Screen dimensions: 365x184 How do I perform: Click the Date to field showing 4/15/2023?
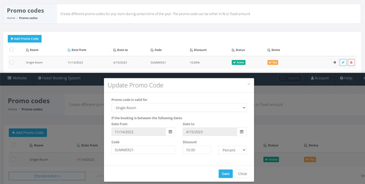pyautogui.click(x=210, y=132)
